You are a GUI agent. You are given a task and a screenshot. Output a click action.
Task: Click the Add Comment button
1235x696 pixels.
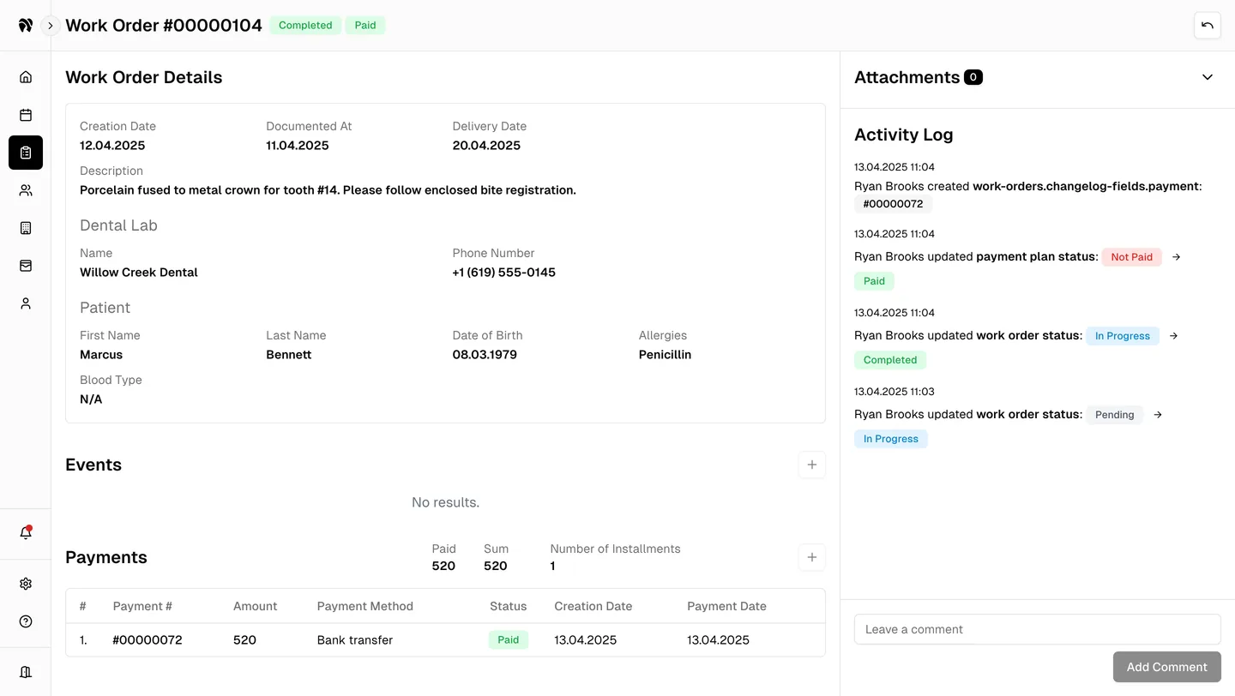[x=1167, y=667]
